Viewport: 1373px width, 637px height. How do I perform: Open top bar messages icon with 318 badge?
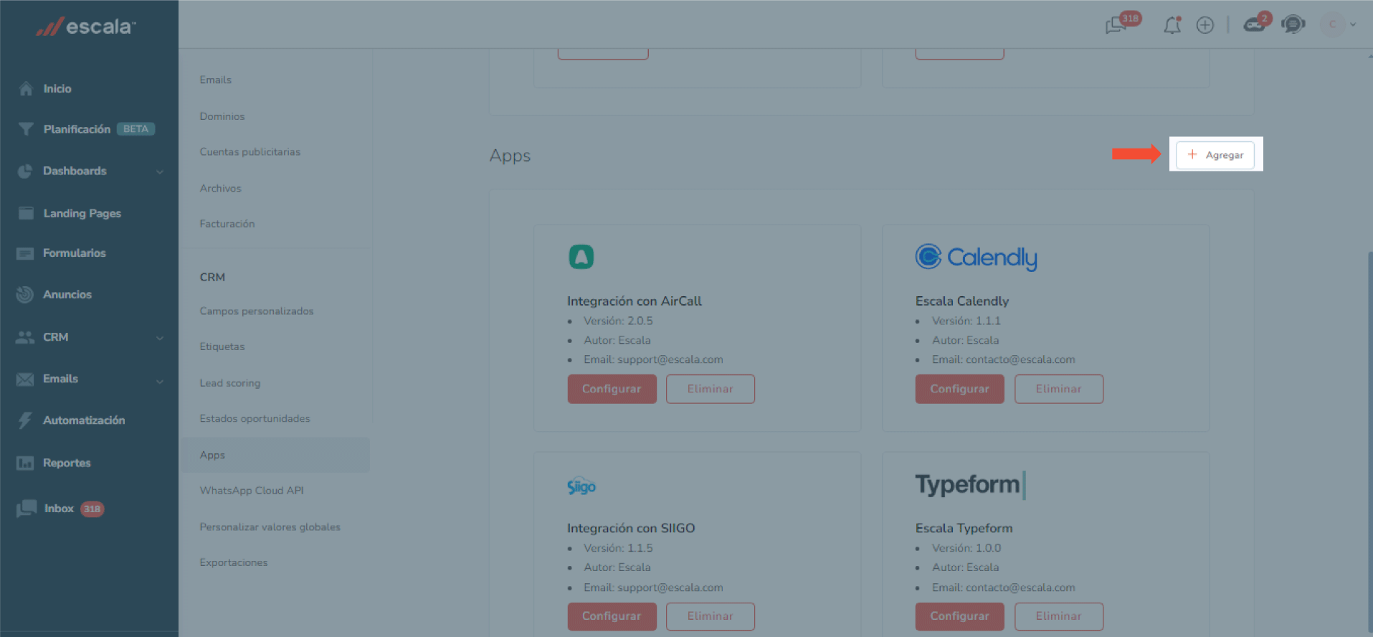pos(1116,25)
